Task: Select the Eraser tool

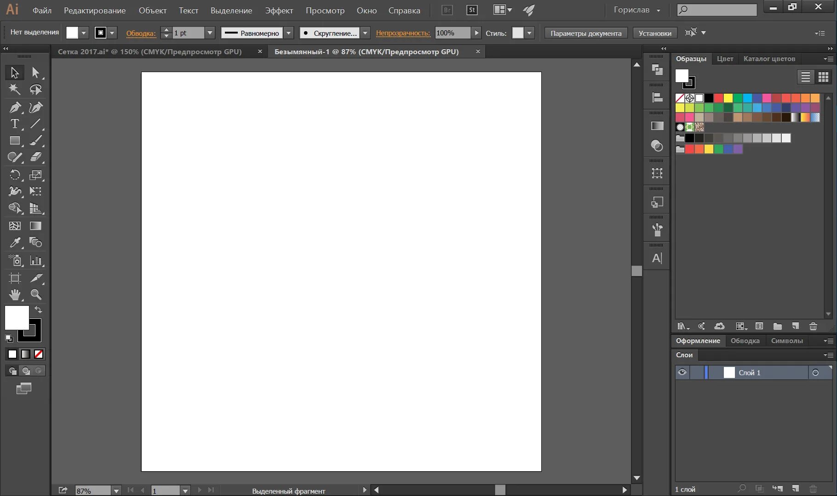Action: (x=35, y=157)
